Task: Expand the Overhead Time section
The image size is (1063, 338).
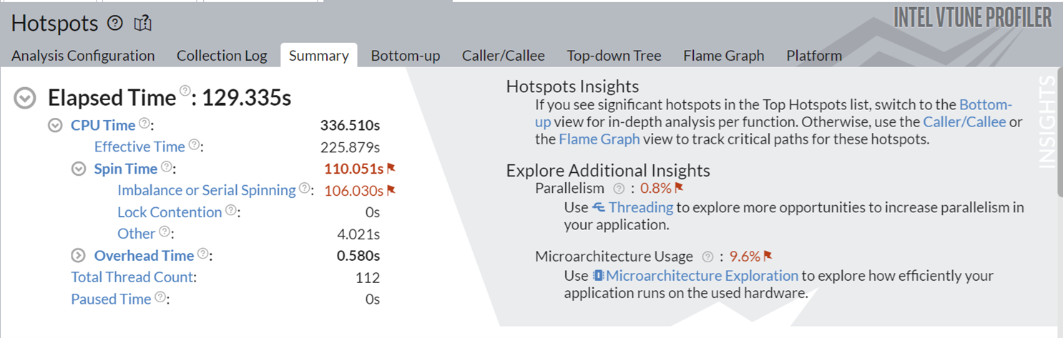Action: pos(79,256)
